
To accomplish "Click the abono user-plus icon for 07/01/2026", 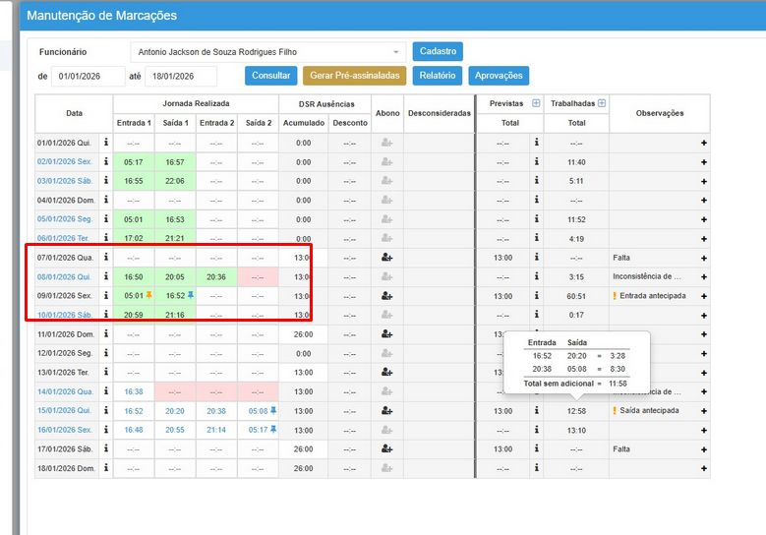I will coord(387,258).
